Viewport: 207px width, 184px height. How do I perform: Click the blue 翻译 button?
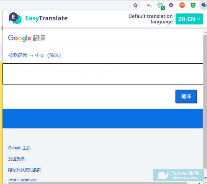click(x=186, y=97)
